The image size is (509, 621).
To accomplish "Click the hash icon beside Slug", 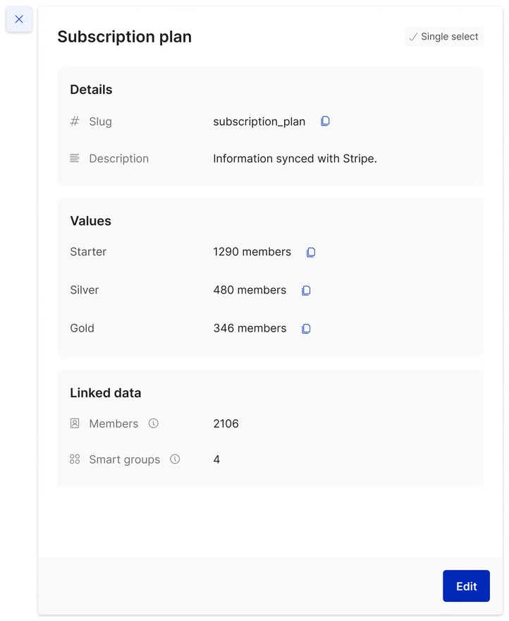I will coord(75,121).
